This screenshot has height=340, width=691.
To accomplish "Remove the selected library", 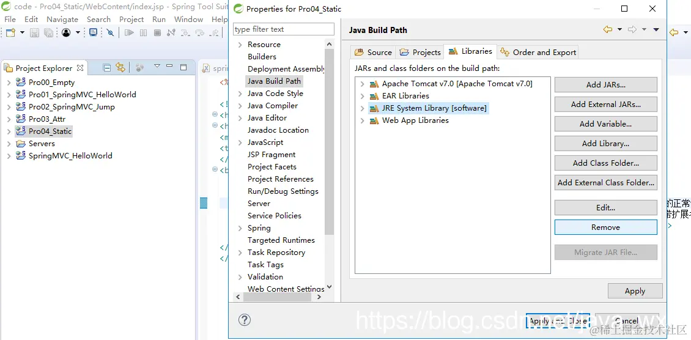I will pos(605,227).
